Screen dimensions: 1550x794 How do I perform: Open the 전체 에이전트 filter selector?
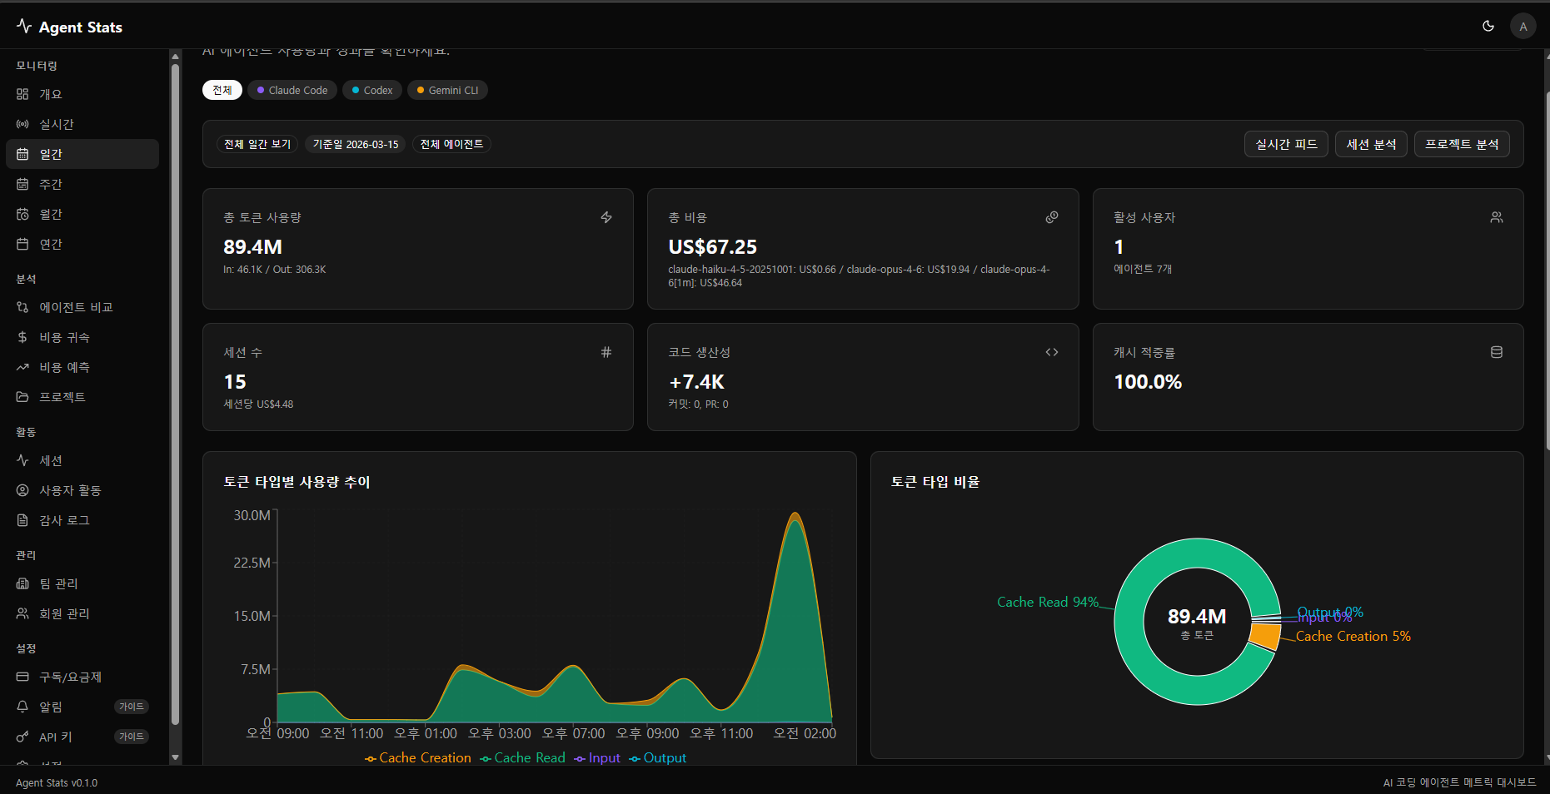[x=451, y=144]
